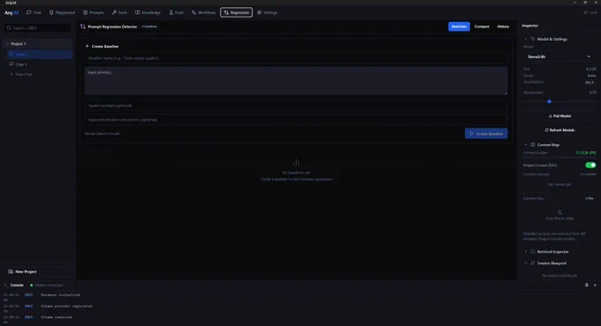Image resolution: width=601 pixels, height=326 pixels.
Task: Focus the sidebar Search field
Action: click(x=38, y=28)
